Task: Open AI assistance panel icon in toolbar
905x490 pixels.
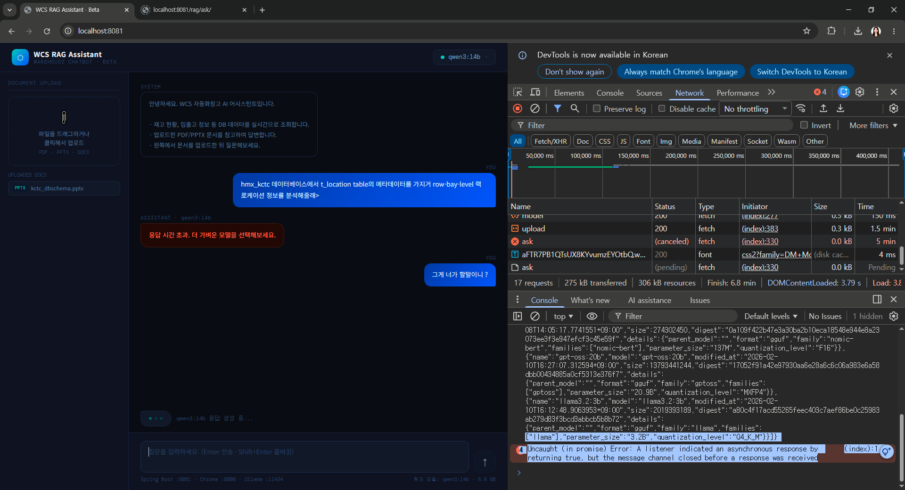Action: tap(843, 92)
